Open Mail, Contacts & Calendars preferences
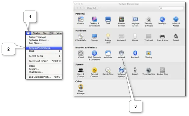Viewport: 189px width, 116px height. [x=94, y=55]
